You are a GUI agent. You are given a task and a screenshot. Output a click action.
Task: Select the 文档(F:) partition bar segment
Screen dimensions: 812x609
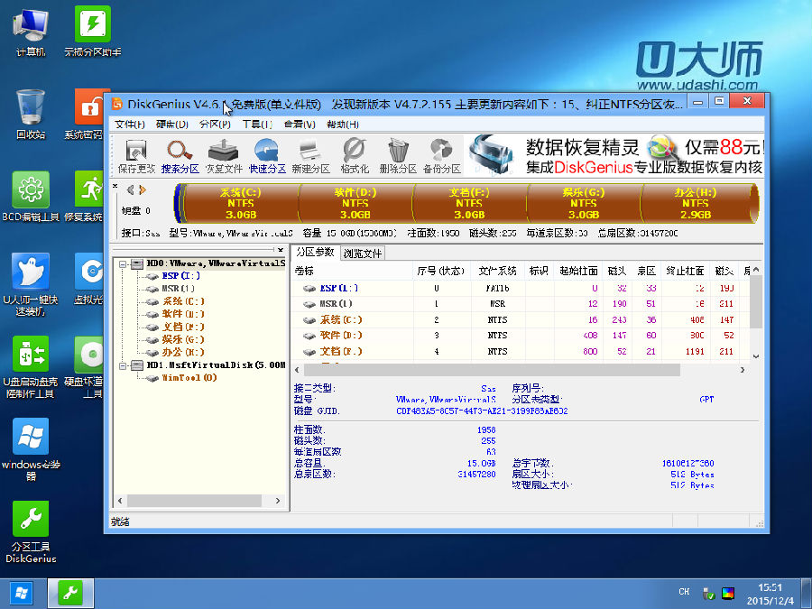tap(469, 203)
